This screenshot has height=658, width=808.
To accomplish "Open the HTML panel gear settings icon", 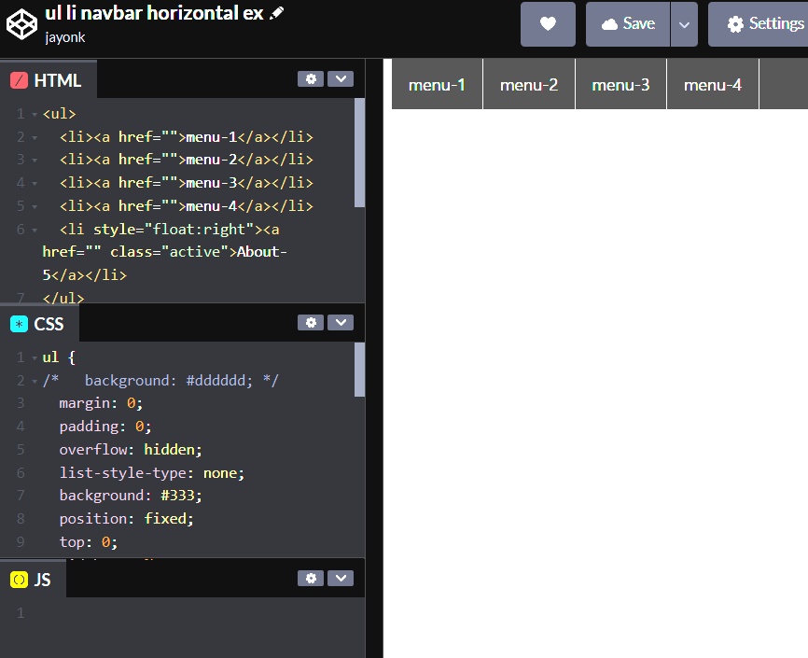I will tap(311, 78).
